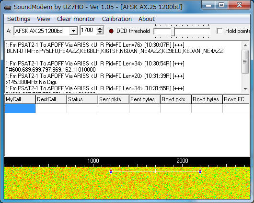The image size is (254, 203).
Task: Click the Sent bytes column header
Action: pos(145,99)
